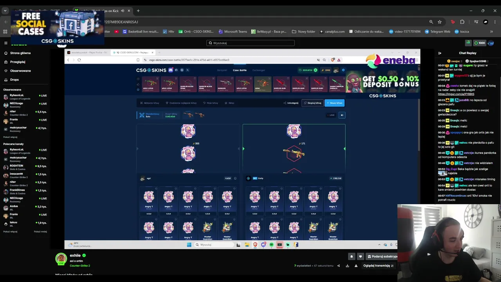The image size is (501, 282).
Task: Click the CSGO-SKINS settings gear icon
Action: pos(343,70)
